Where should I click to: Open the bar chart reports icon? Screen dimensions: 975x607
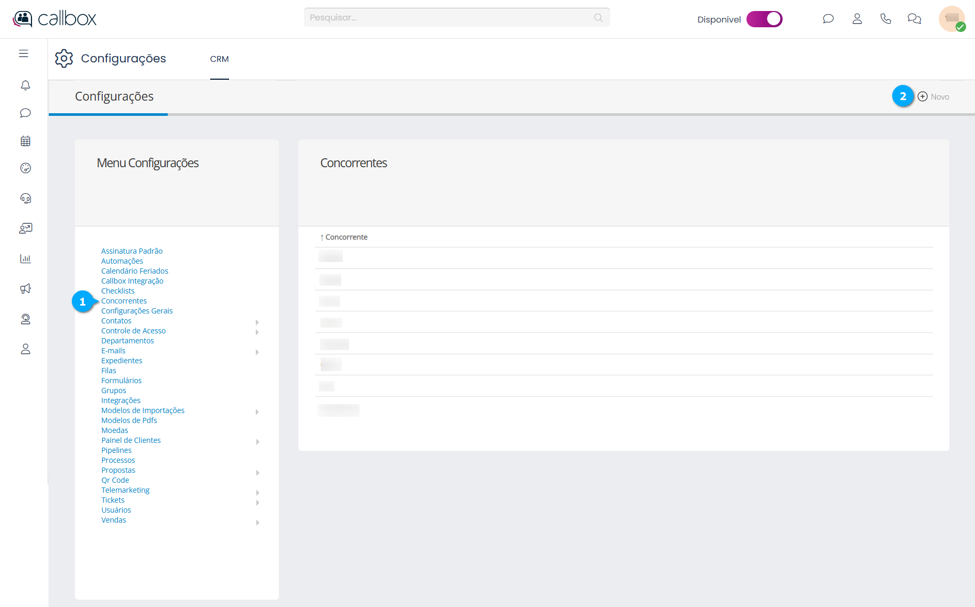tap(25, 258)
